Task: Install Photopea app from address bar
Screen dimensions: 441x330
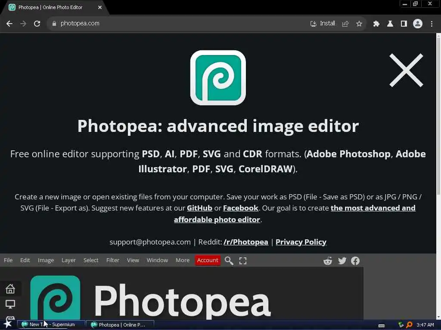Action: (x=323, y=24)
